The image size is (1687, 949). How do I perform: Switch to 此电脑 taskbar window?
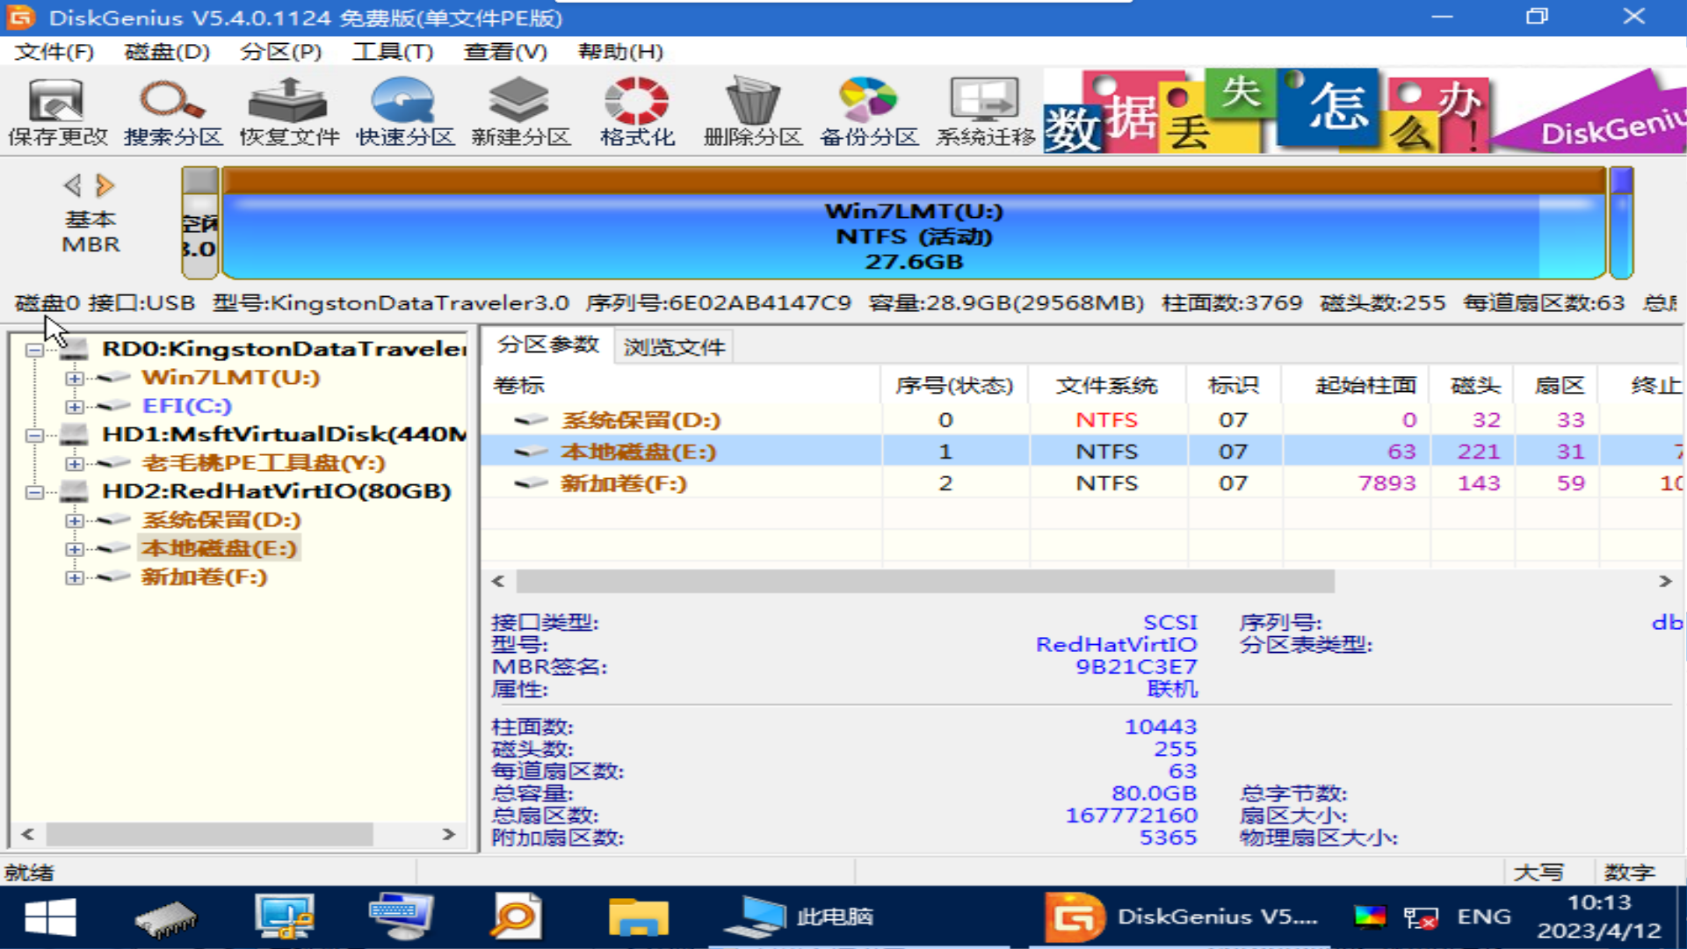tap(798, 917)
